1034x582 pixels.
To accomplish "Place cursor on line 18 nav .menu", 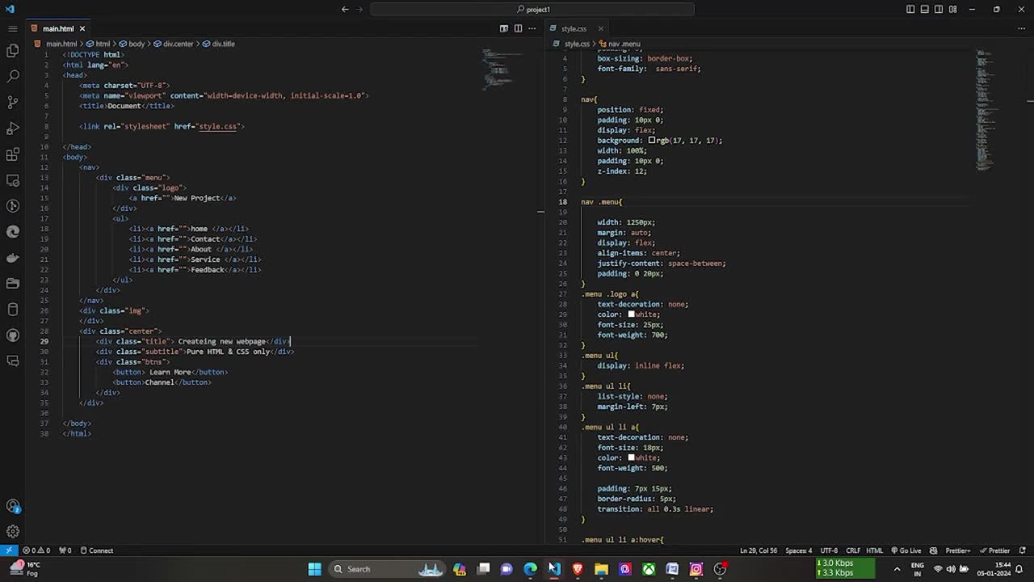I will point(602,202).
